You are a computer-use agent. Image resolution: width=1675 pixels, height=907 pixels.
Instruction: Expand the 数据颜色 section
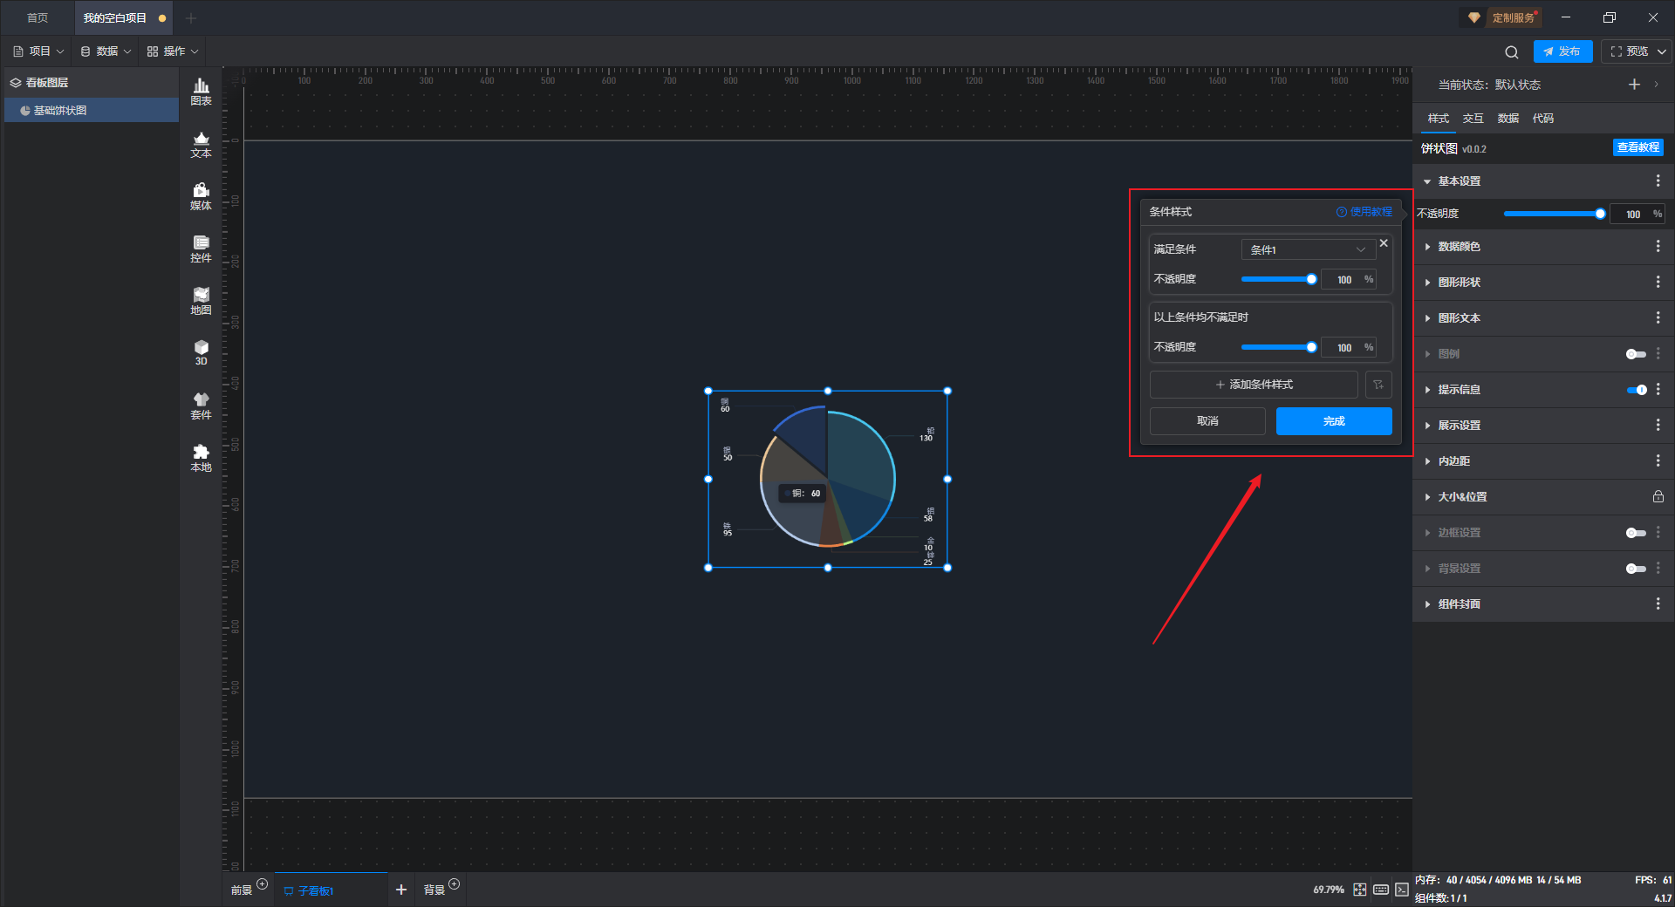click(1459, 247)
